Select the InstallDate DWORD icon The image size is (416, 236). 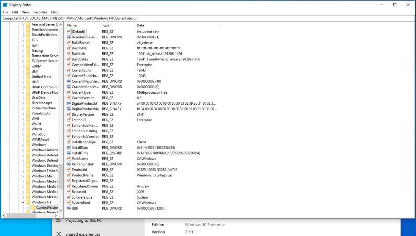pos(69,148)
